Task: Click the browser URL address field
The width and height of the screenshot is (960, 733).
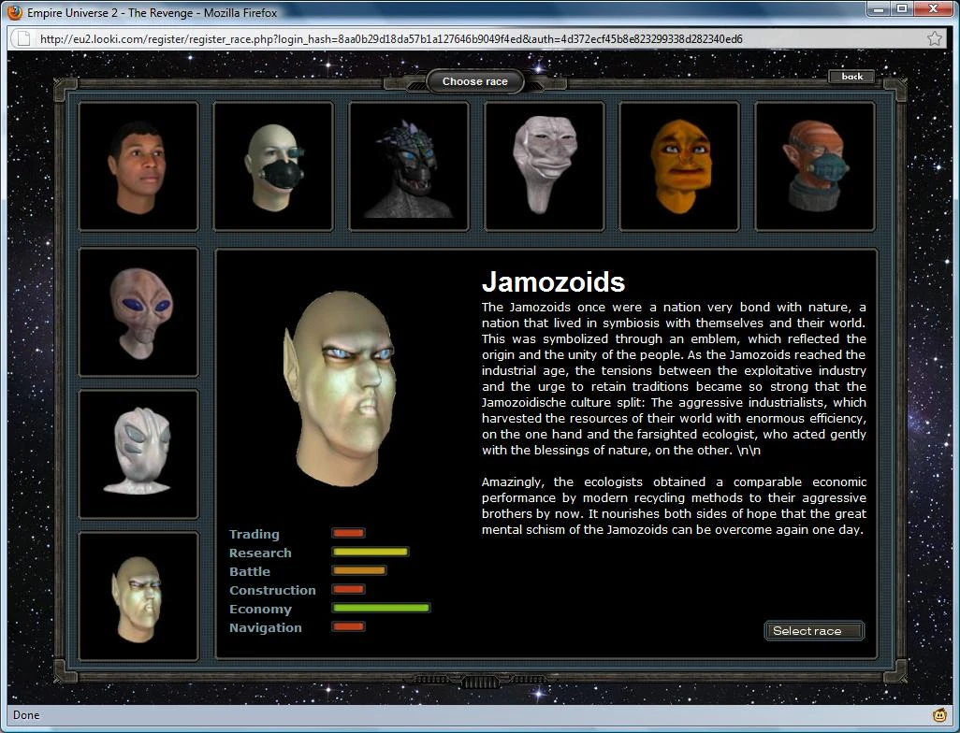Action: click(x=477, y=39)
